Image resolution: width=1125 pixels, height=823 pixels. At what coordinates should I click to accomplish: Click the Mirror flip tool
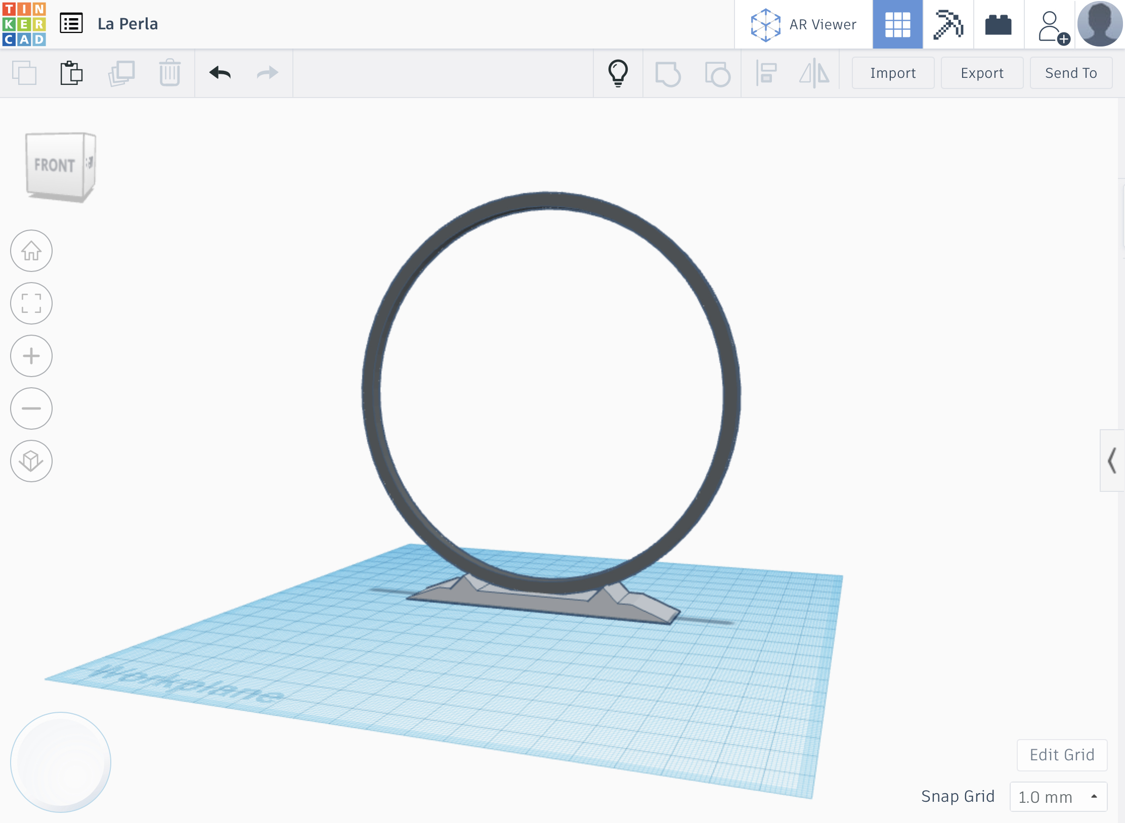814,73
